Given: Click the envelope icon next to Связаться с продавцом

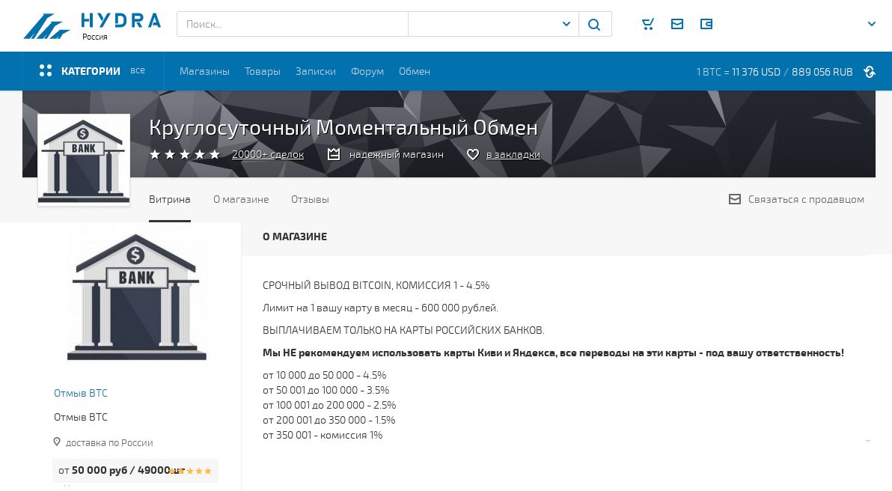Looking at the screenshot, I should pyautogui.click(x=735, y=199).
